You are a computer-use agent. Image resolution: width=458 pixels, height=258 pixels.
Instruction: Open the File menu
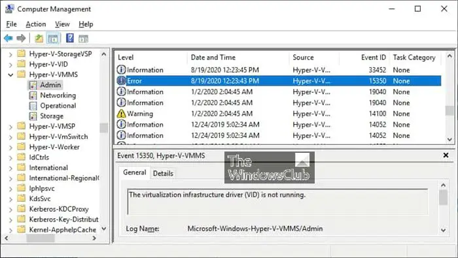tap(11, 24)
